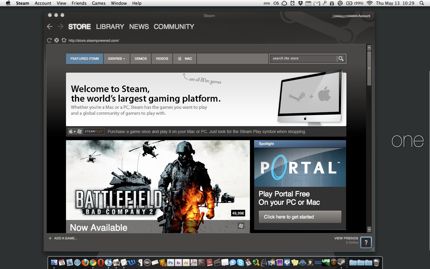Open the Window menu
The height and width of the screenshot is (269, 430).
tap(119, 3)
